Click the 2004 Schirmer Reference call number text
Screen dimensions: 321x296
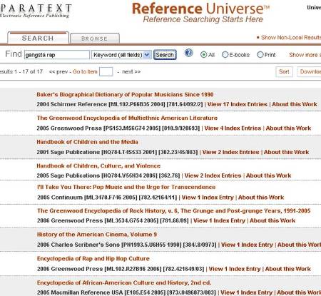120,104
